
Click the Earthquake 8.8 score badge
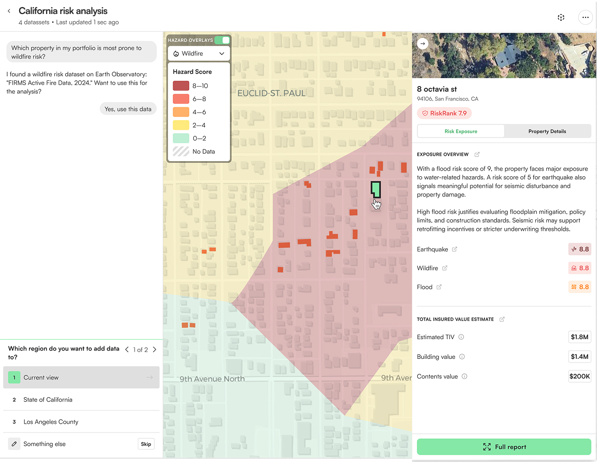579,249
